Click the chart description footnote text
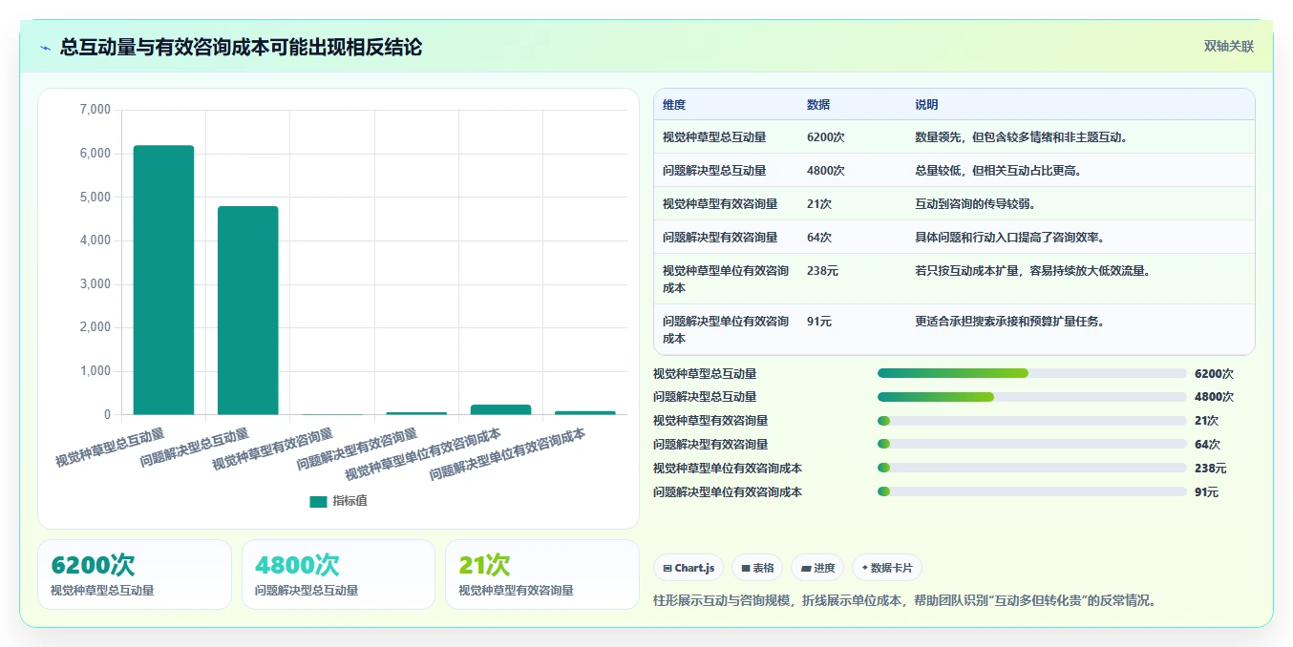The width and height of the screenshot is (1293, 647). click(x=904, y=600)
